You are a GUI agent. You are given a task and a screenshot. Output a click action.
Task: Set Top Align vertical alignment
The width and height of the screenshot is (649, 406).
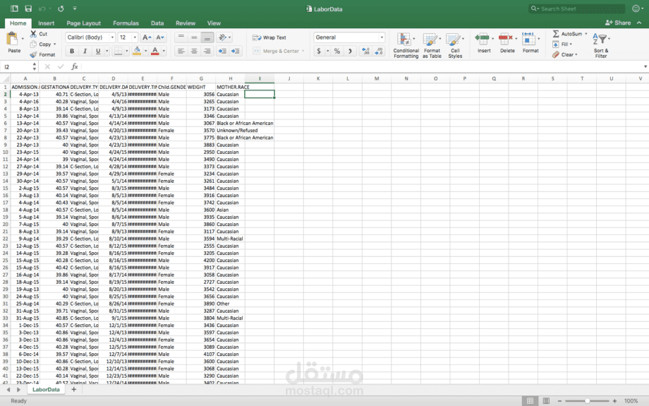pyautogui.click(x=181, y=37)
